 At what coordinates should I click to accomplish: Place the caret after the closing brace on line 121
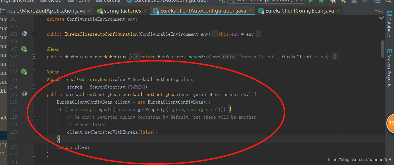coord(60,139)
